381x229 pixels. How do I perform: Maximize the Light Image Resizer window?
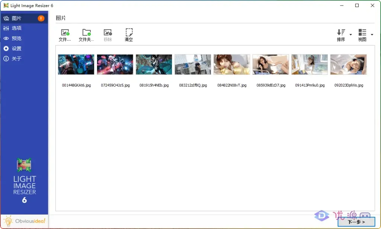357,5
